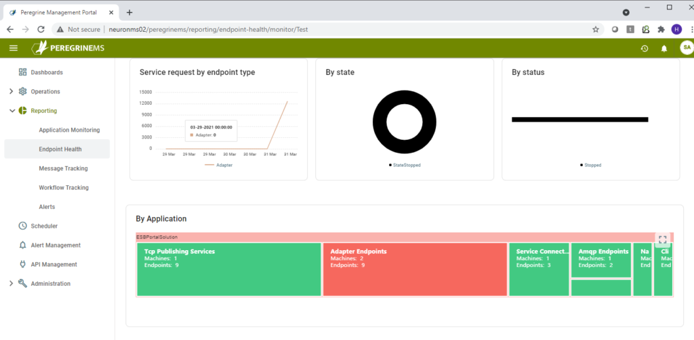Image resolution: width=694 pixels, height=340 pixels.
Task: Select Application Monitoring in sidebar
Action: pos(69,130)
